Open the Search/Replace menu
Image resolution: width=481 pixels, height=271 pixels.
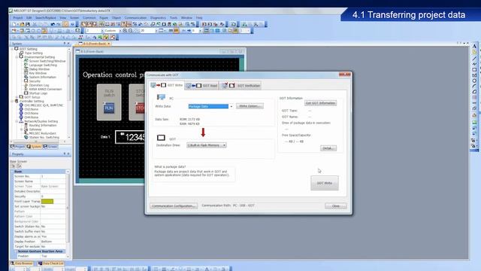[46, 18]
